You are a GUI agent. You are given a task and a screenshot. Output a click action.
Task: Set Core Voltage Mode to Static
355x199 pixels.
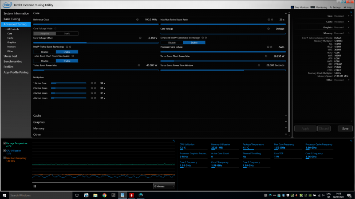[x=67, y=34]
